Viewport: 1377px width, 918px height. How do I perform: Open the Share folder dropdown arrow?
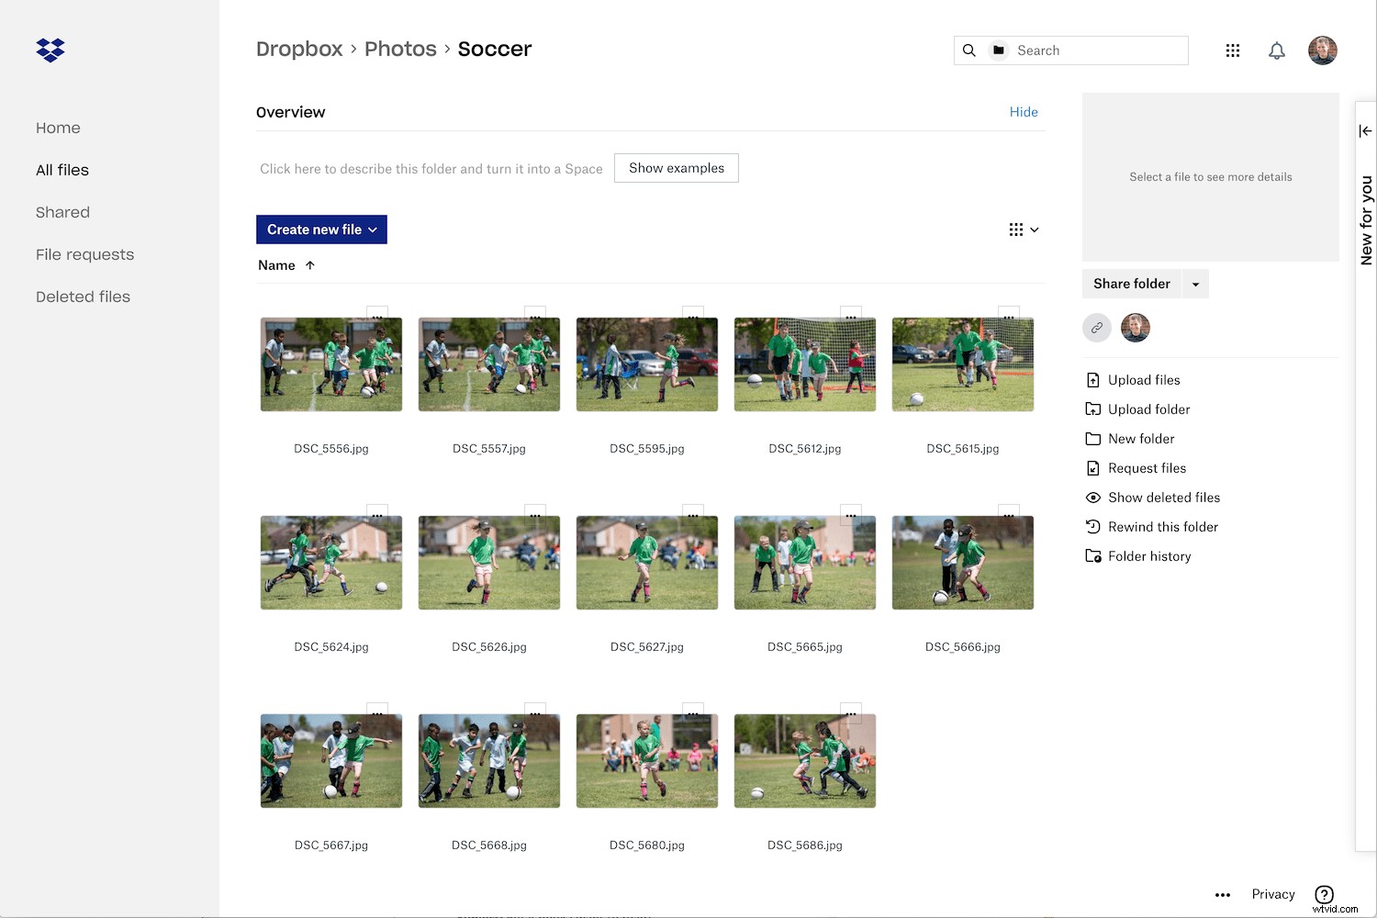click(1194, 284)
